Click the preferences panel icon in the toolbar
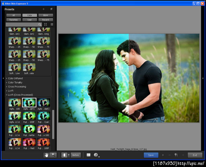This screenshot has width=206, height=167. (x=89, y=155)
